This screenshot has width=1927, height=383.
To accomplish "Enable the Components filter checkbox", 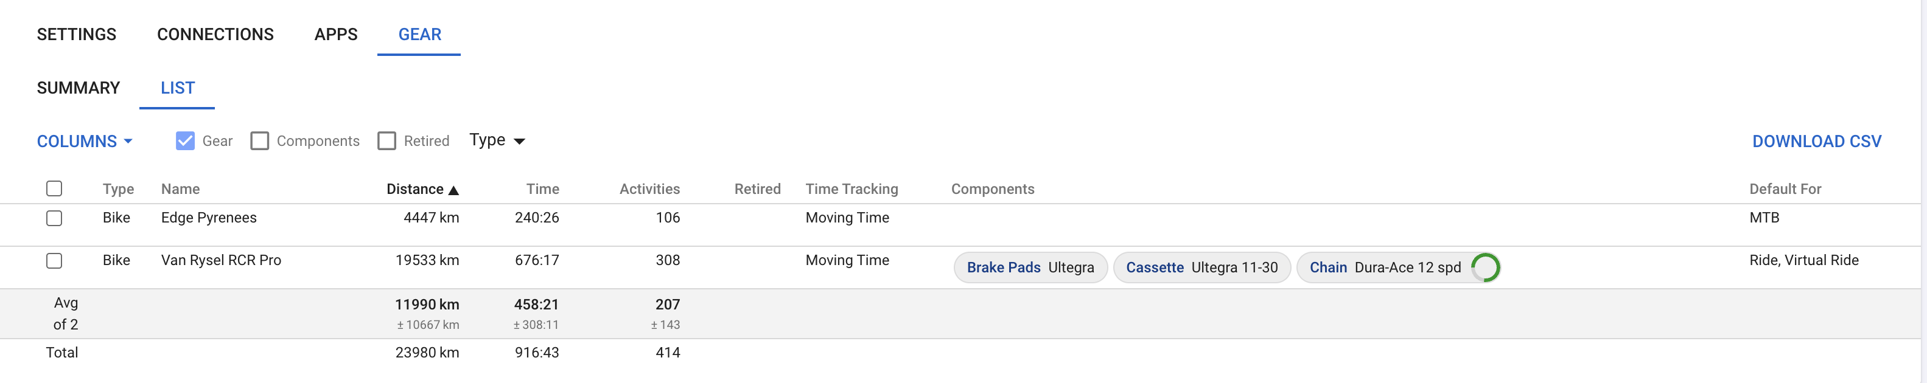I will tap(259, 141).
